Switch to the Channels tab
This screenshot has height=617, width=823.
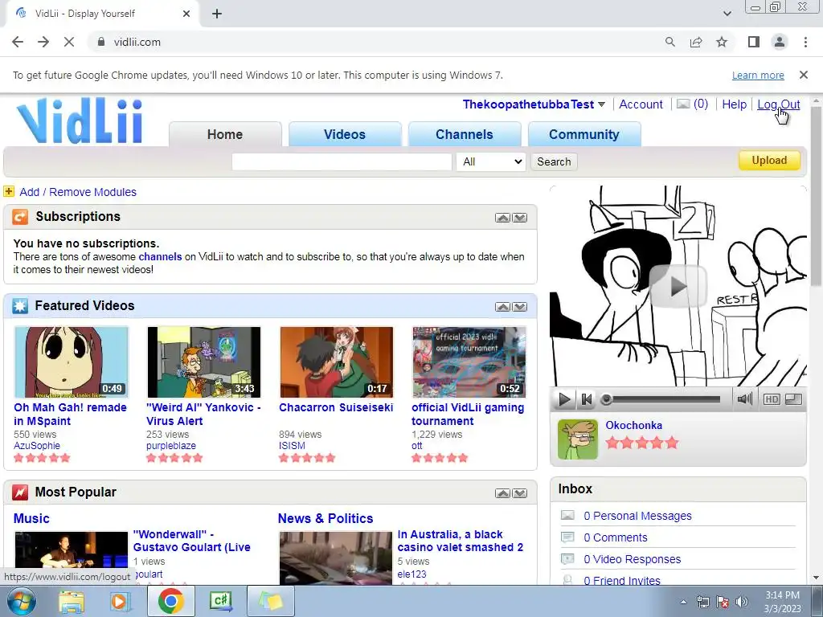[465, 134]
